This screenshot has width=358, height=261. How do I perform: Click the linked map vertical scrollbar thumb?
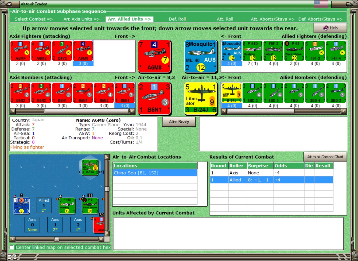click(x=107, y=189)
